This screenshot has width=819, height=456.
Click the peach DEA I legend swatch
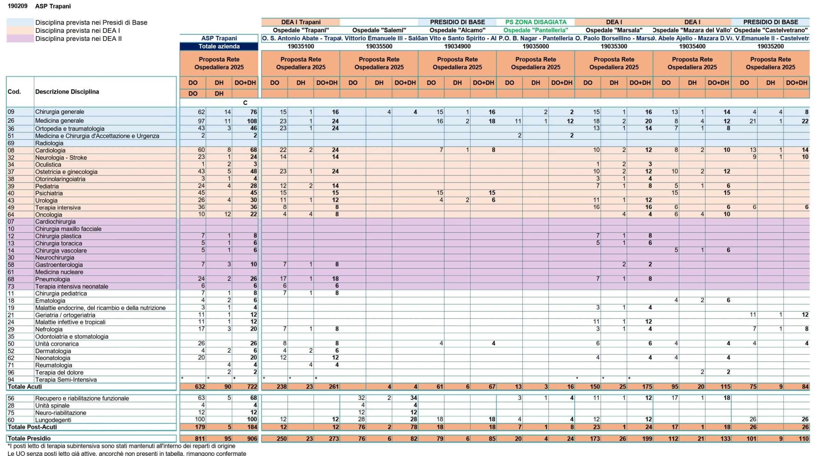point(20,31)
